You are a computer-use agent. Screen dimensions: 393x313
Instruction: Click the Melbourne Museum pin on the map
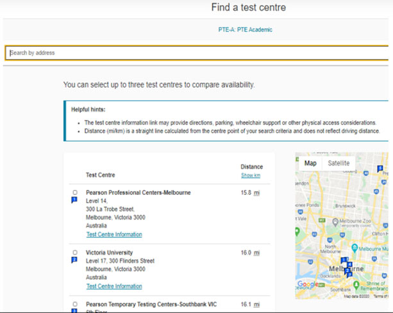(x=355, y=248)
